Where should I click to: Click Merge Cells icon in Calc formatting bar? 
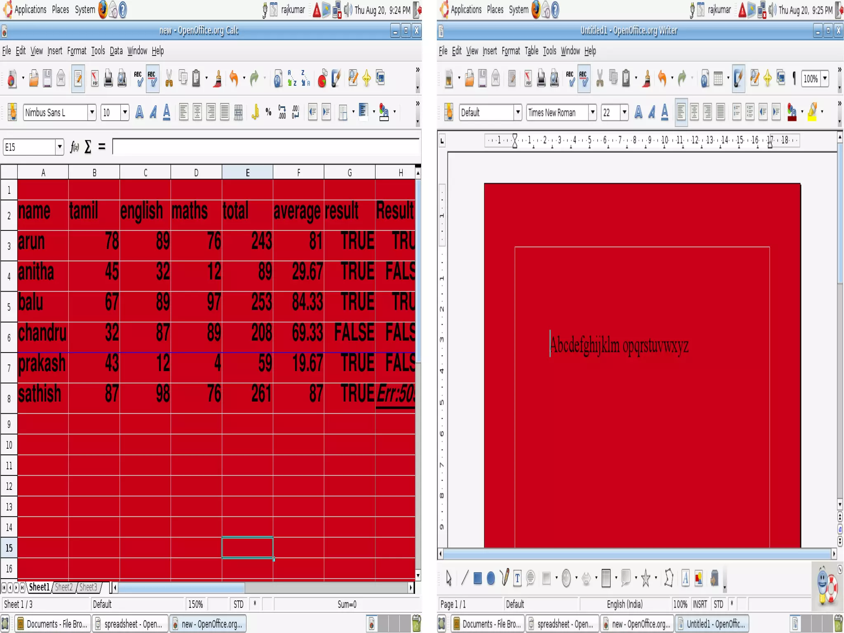pyautogui.click(x=238, y=112)
